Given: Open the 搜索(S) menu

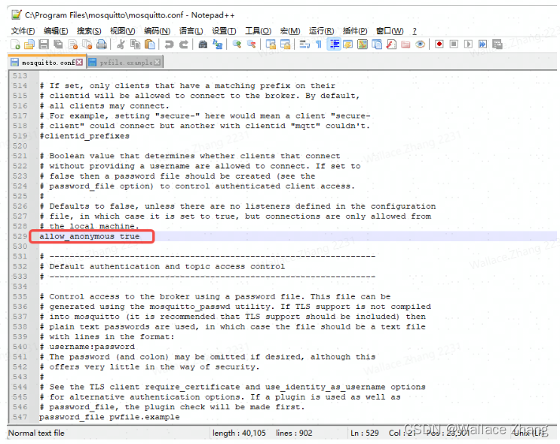Looking at the screenshot, I should [x=89, y=31].
